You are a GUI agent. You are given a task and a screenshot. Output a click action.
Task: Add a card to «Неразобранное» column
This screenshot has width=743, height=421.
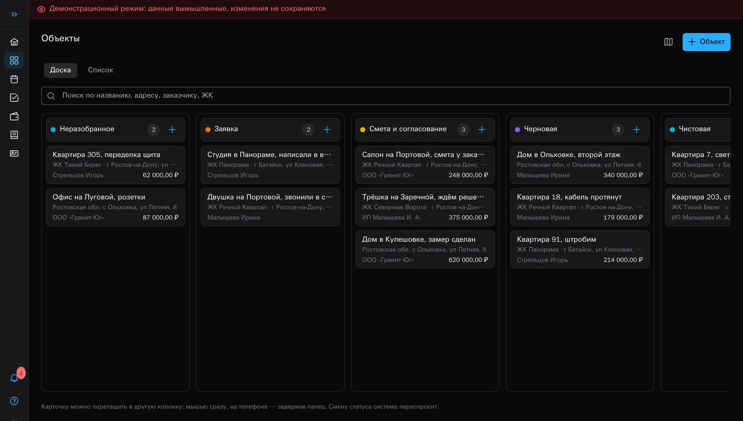click(x=172, y=130)
